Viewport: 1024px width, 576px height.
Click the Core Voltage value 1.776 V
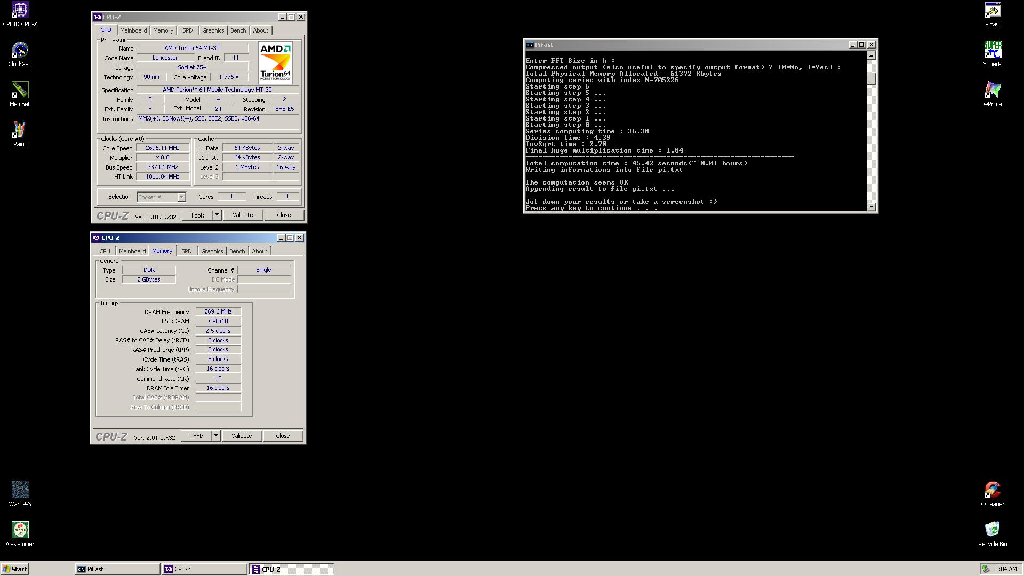click(229, 77)
